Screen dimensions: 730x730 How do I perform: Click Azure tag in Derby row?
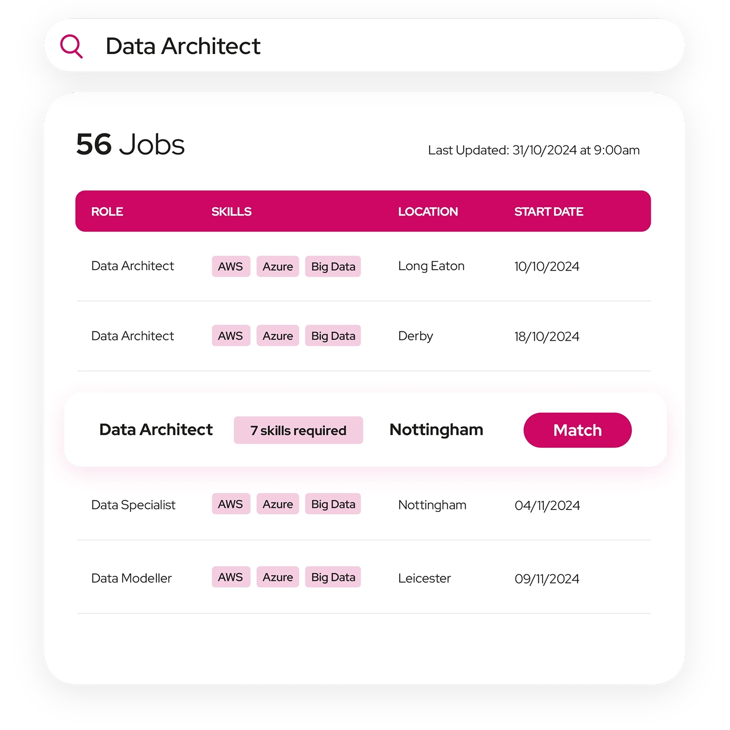(x=278, y=336)
